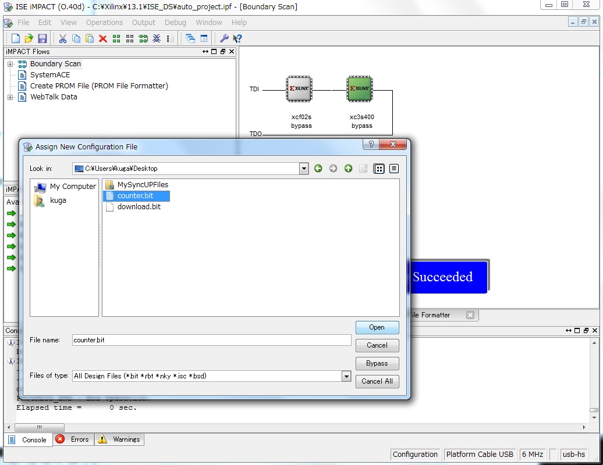Click the Paste clipboard toolbar icon

(x=90, y=38)
